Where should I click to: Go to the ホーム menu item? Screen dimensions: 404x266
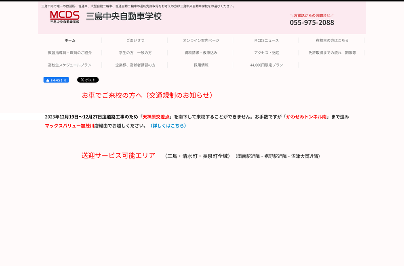click(70, 40)
